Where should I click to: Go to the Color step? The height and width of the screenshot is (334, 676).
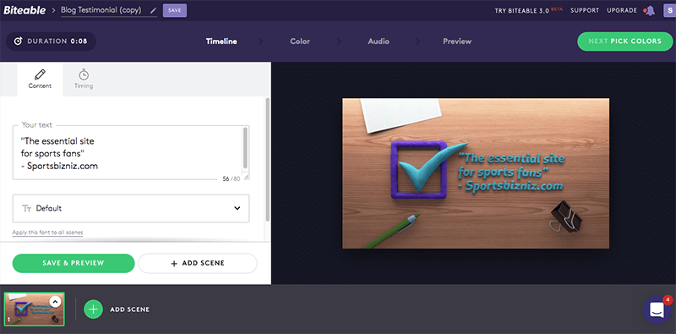point(300,41)
